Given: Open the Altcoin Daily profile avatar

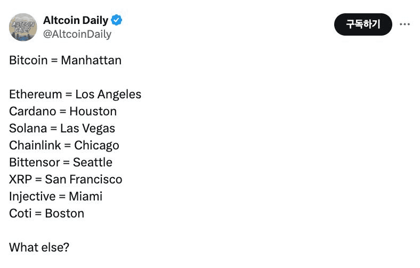Looking at the screenshot, I should [x=23, y=27].
